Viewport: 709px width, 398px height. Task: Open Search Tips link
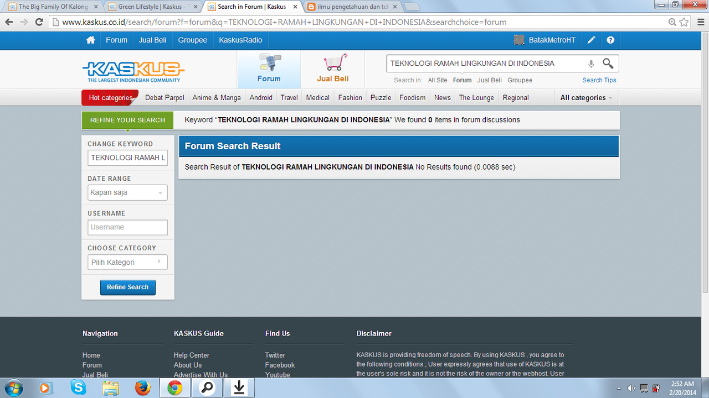pos(599,80)
